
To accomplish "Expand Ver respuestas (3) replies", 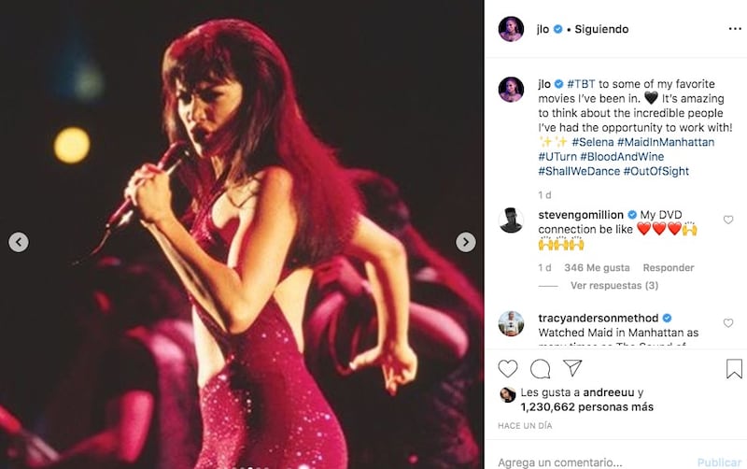I will tap(614, 286).
